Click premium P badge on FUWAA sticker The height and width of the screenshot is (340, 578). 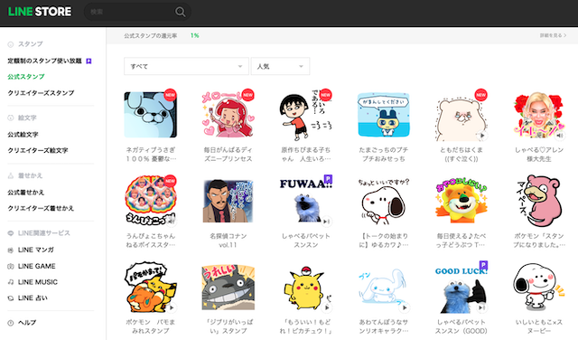[x=328, y=179]
